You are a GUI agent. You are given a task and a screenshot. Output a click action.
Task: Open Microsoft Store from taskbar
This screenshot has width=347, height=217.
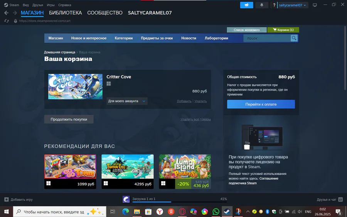148,212
